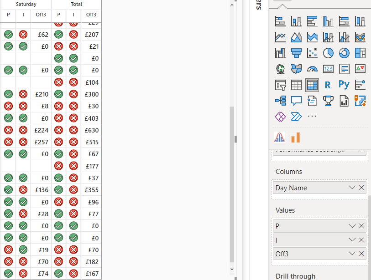Add a Pie chart visual
This screenshot has width=371, height=280.
pyautogui.click(x=328, y=53)
